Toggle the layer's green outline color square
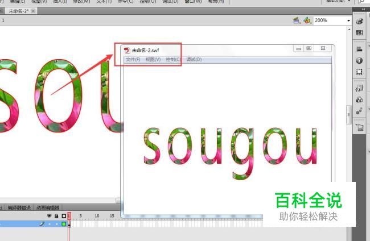Screen dimensions: 370x241 coord(64,224)
